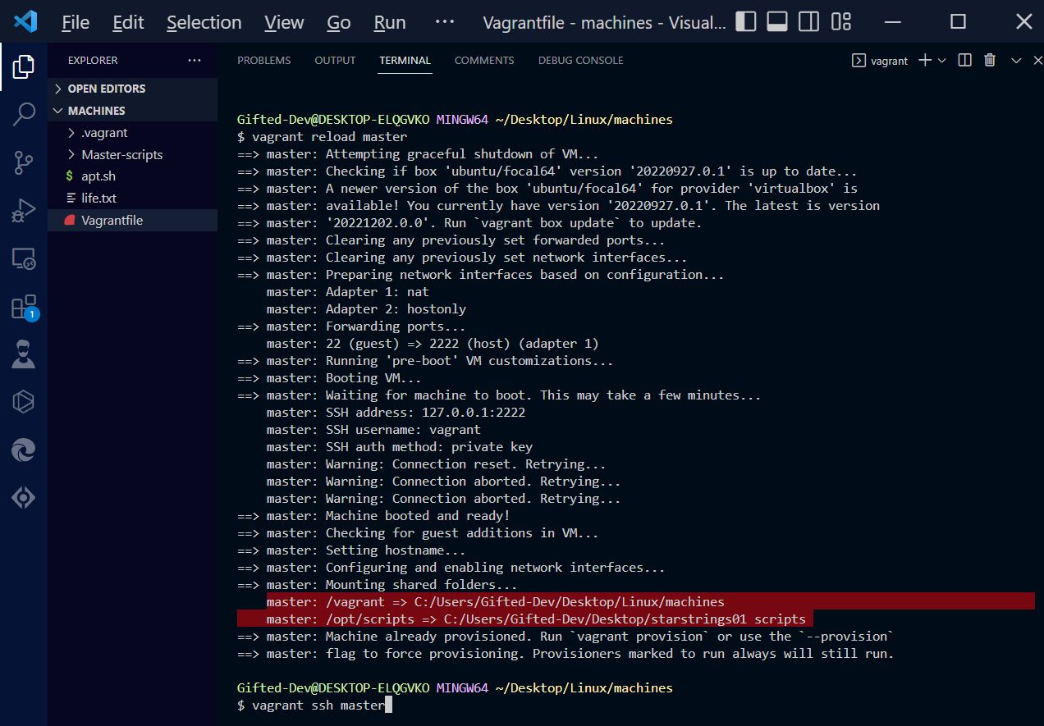Expand the .vagrant folder

(x=133, y=133)
